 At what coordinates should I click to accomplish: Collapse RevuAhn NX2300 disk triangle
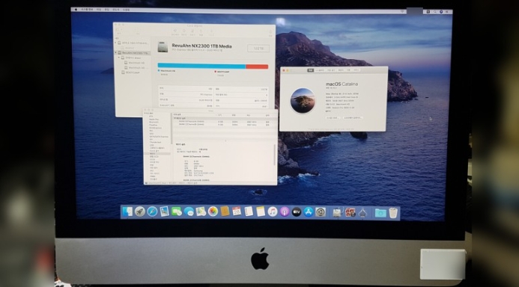(x=116, y=53)
